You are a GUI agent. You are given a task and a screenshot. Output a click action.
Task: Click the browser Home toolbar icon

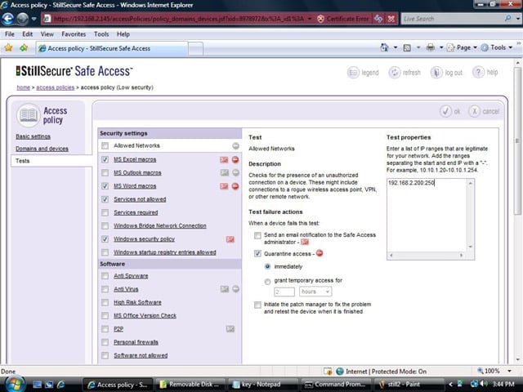pos(385,47)
